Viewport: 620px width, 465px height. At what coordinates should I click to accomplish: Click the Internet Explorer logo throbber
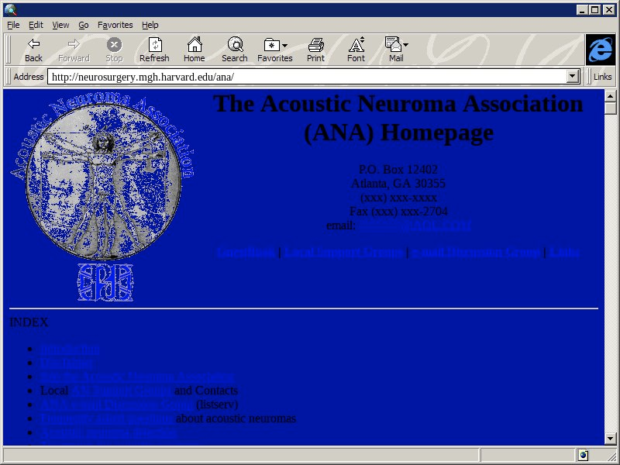600,50
